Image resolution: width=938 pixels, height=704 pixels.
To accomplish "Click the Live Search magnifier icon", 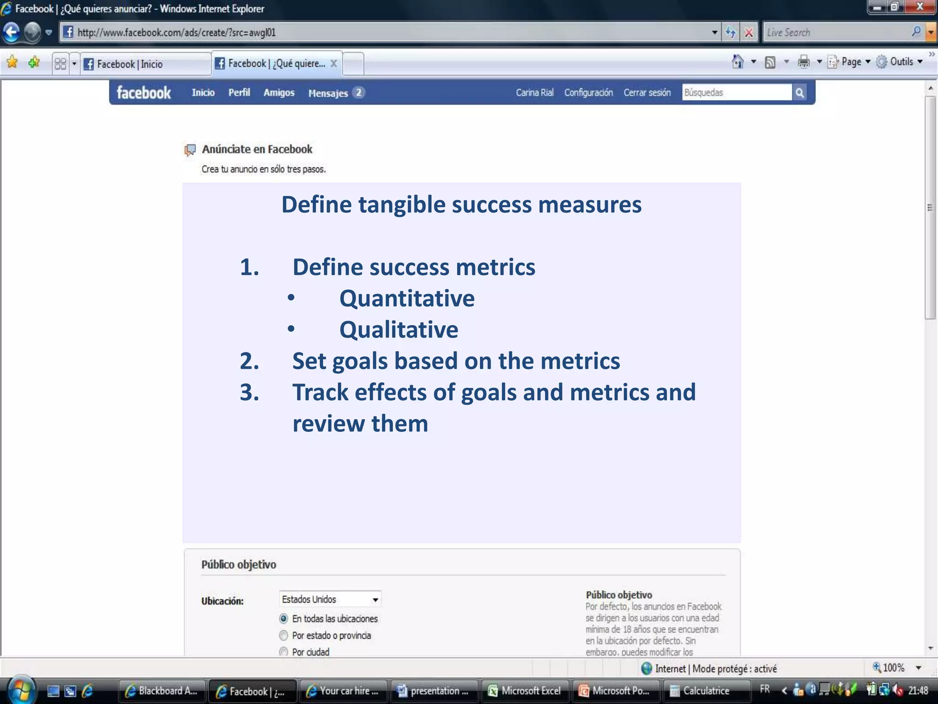I will point(916,32).
